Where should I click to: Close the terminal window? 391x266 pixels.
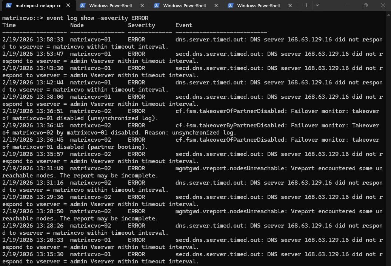pos(383,5)
